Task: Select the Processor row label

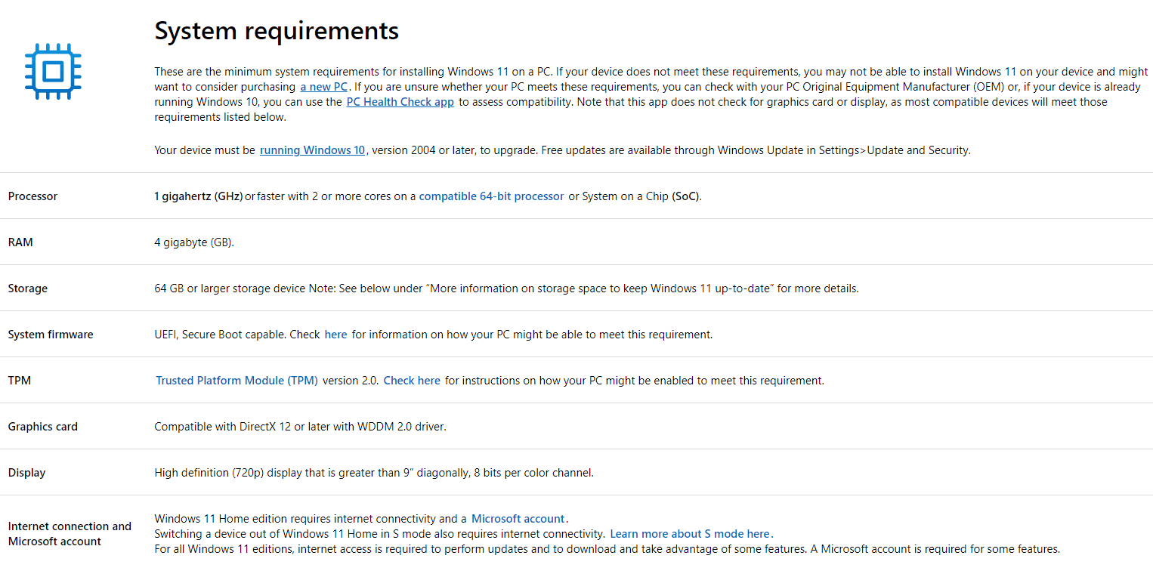Action: [x=32, y=196]
